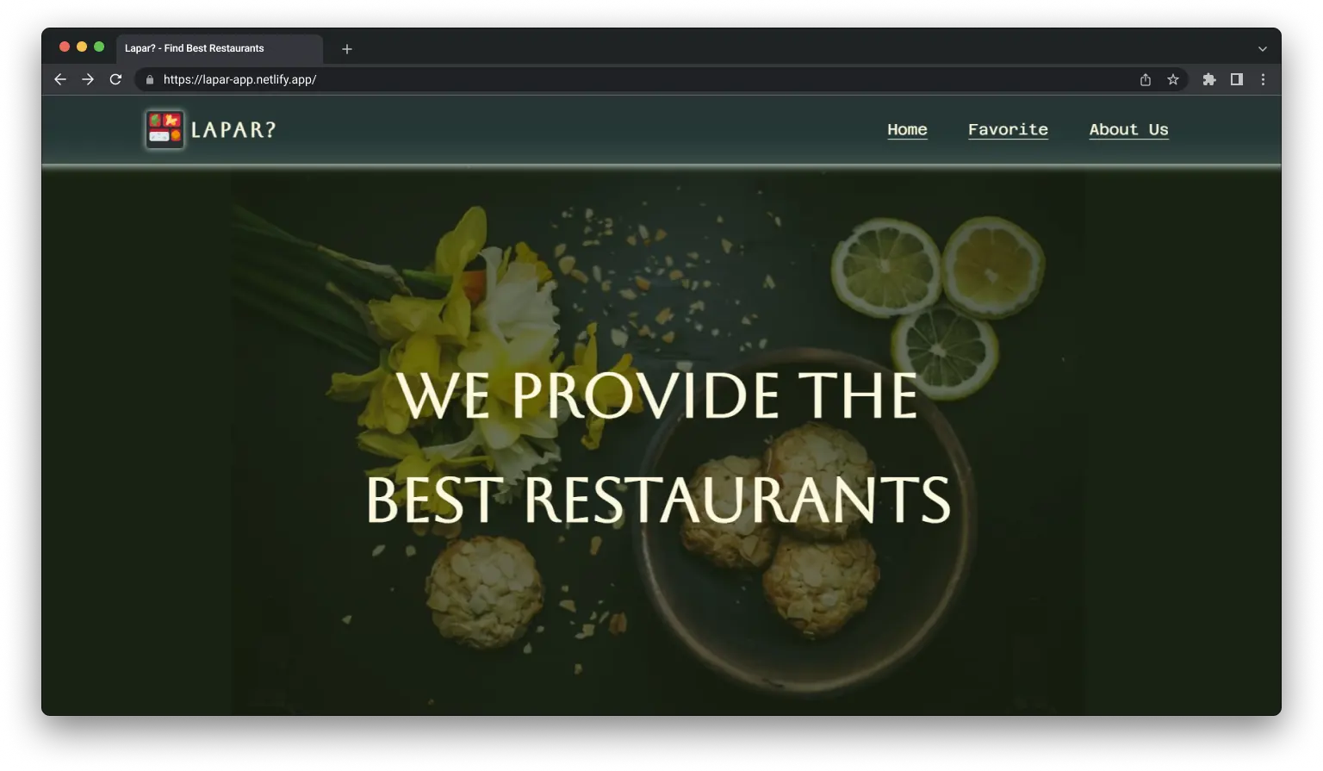1323x771 pixels.
Task: Click the Lapar? bento box logo icon
Action: 163,128
